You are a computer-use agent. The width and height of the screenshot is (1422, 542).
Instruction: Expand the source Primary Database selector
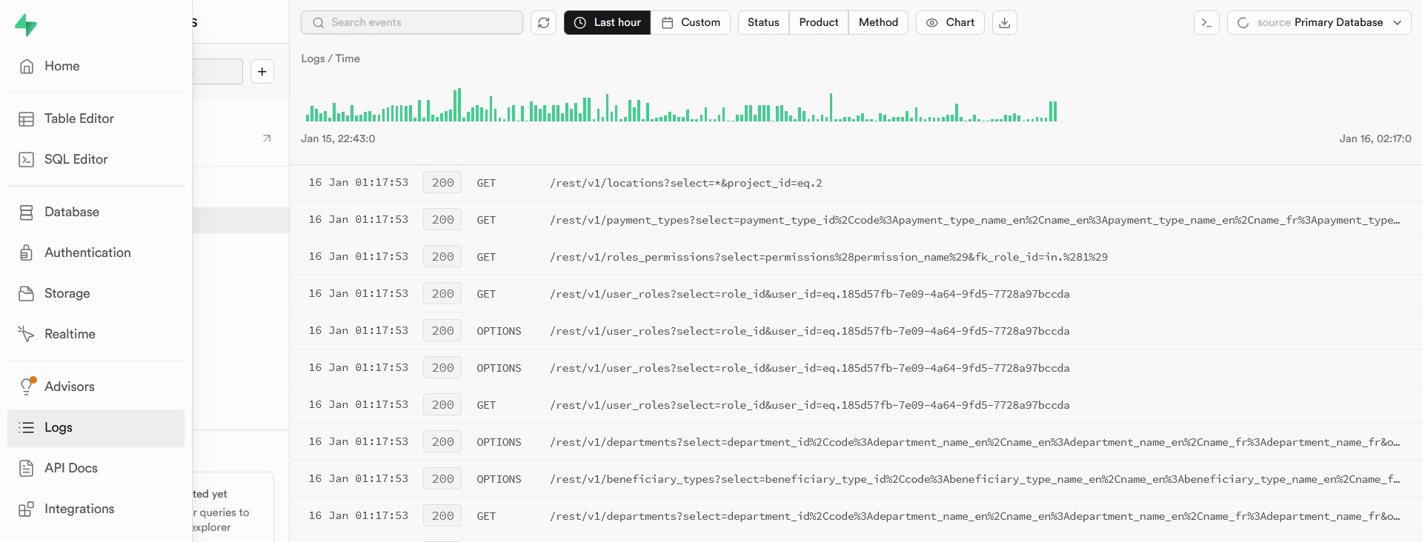coord(1319,22)
